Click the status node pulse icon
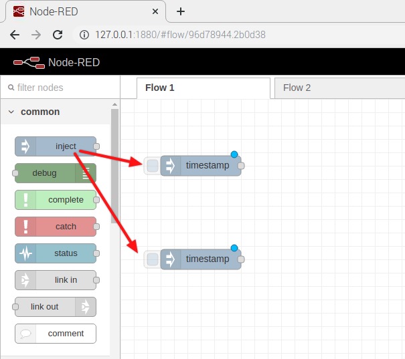Viewport: 405px width, 359px height. (x=25, y=253)
